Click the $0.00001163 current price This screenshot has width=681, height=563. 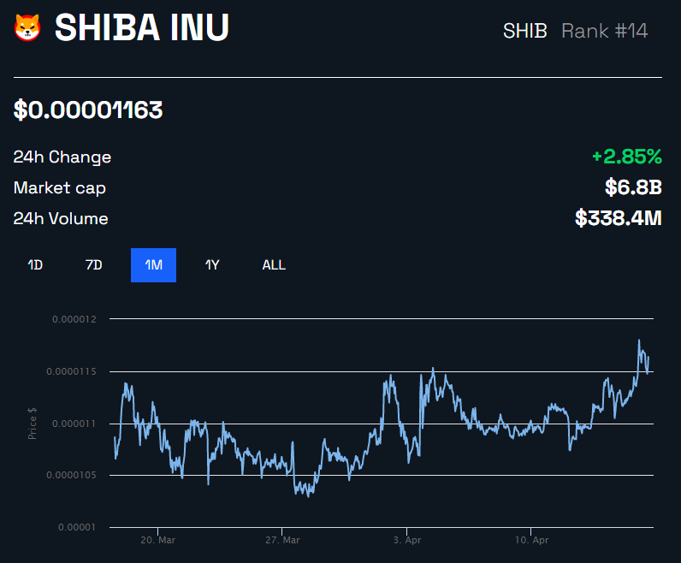88,110
